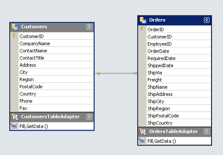This screenshot has height=155, width=223.
Task: Select the ShipAddress column
Action: tap(179, 94)
